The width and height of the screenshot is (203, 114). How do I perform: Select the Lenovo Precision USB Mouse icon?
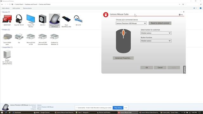click(55, 19)
